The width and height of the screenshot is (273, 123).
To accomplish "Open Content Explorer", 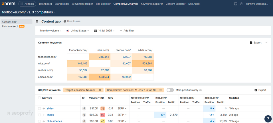I will tap(175, 4).
